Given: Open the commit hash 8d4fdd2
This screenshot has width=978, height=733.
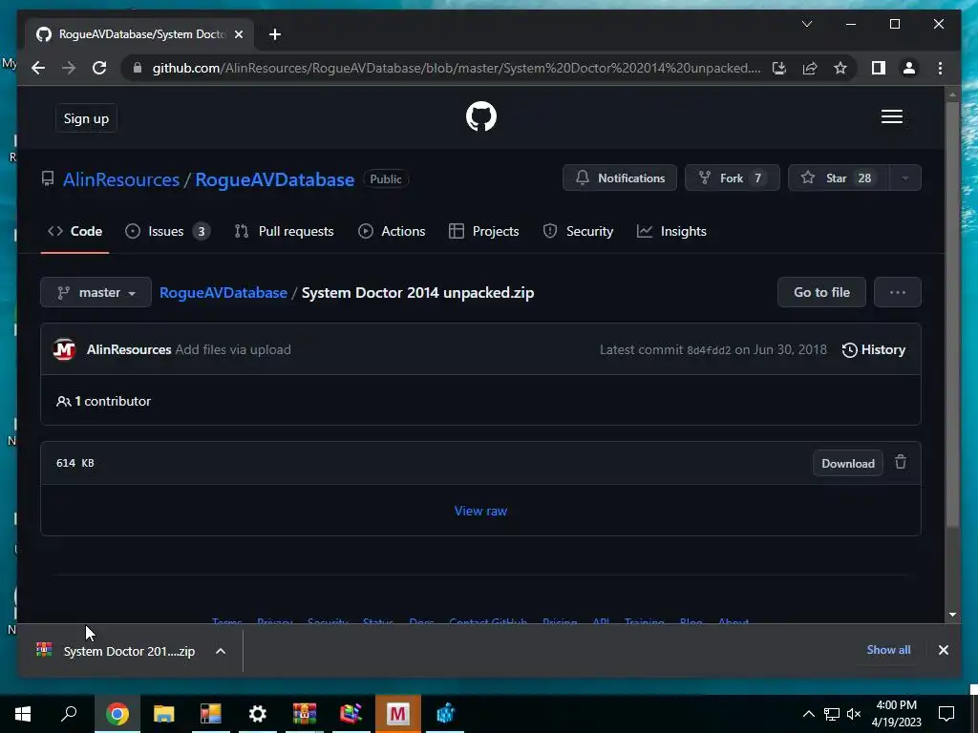Looking at the screenshot, I should [x=709, y=350].
